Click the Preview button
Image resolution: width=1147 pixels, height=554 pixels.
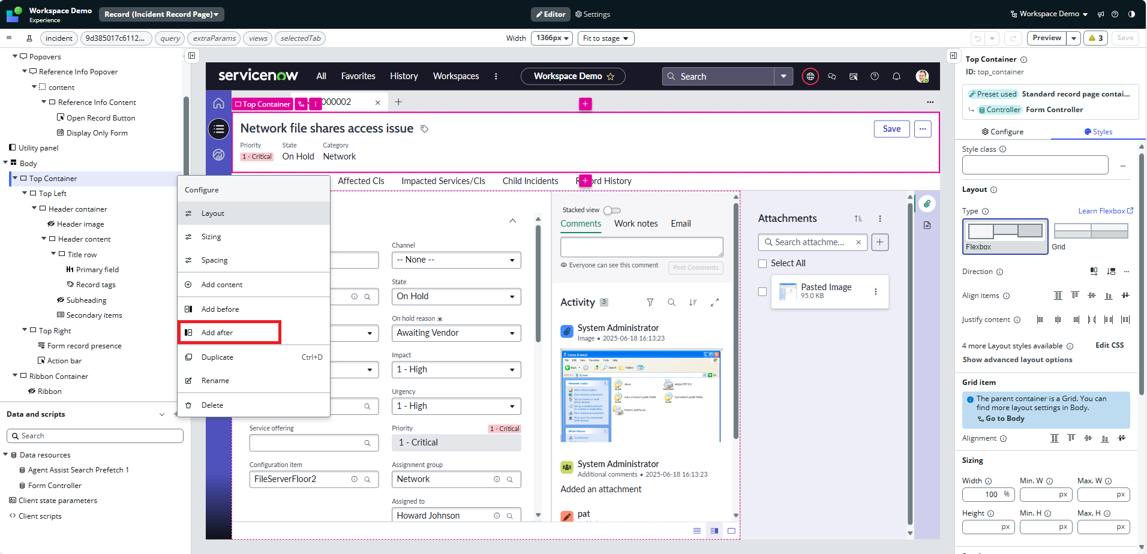(x=1047, y=38)
